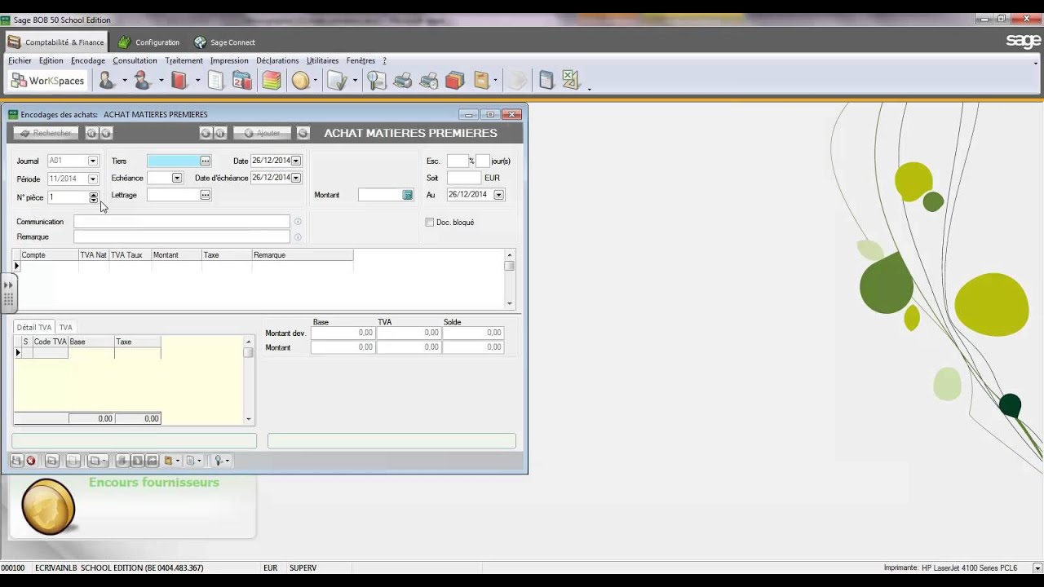Viewport: 1044px width, 587px height.
Task: Click the stacked colored books icon
Action: (272, 81)
